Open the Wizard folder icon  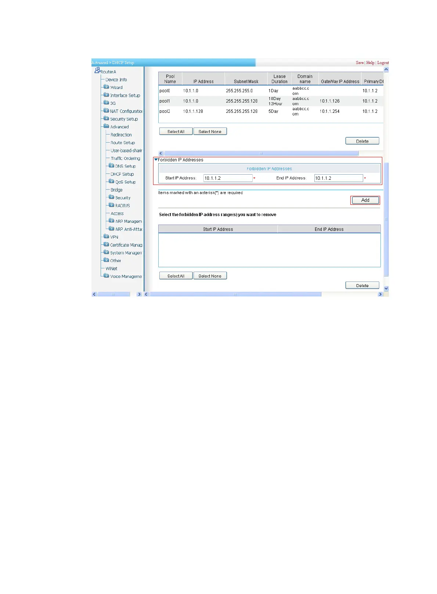(106, 87)
